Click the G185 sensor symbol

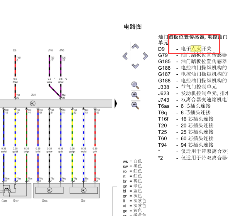(x=49, y=190)
